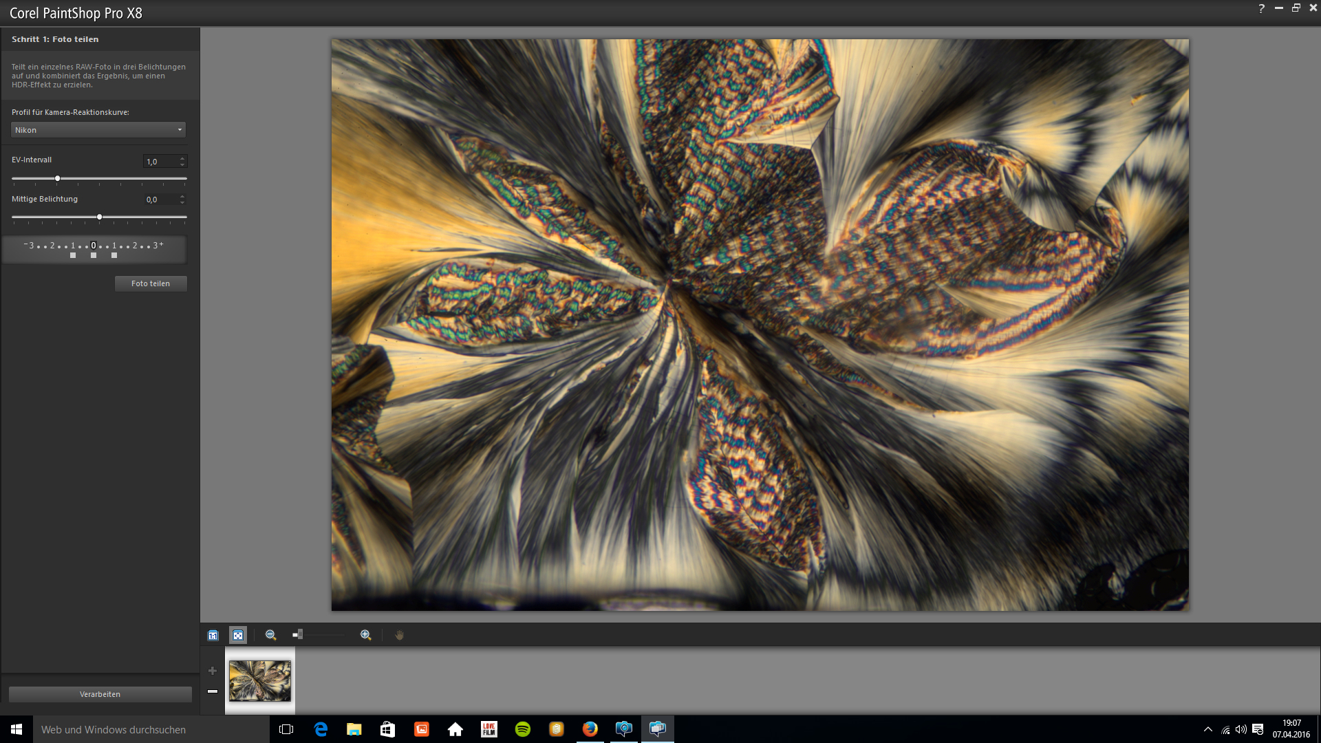Open the help question mark icon
1321x743 pixels.
click(1261, 8)
